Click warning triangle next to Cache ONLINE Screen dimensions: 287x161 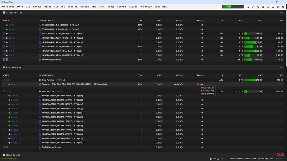click(64, 80)
